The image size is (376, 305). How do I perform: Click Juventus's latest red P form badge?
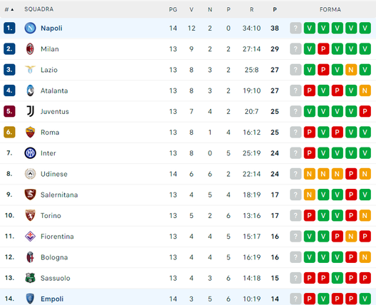(x=365, y=111)
